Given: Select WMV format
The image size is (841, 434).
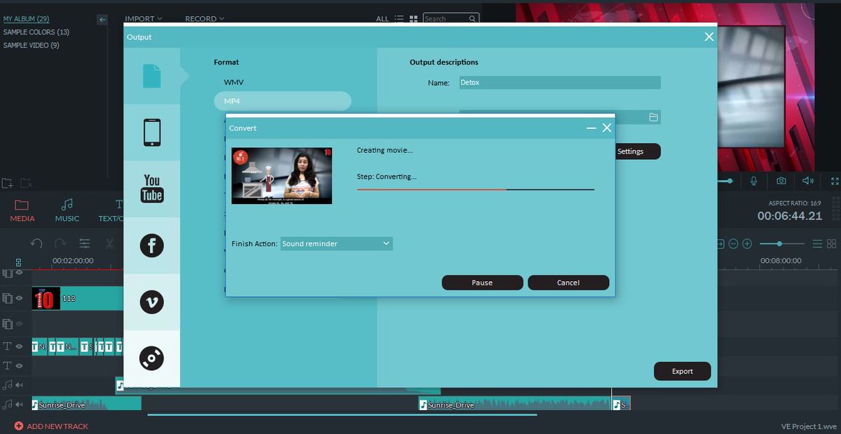Looking at the screenshot, I should click(x=234, y=82).
